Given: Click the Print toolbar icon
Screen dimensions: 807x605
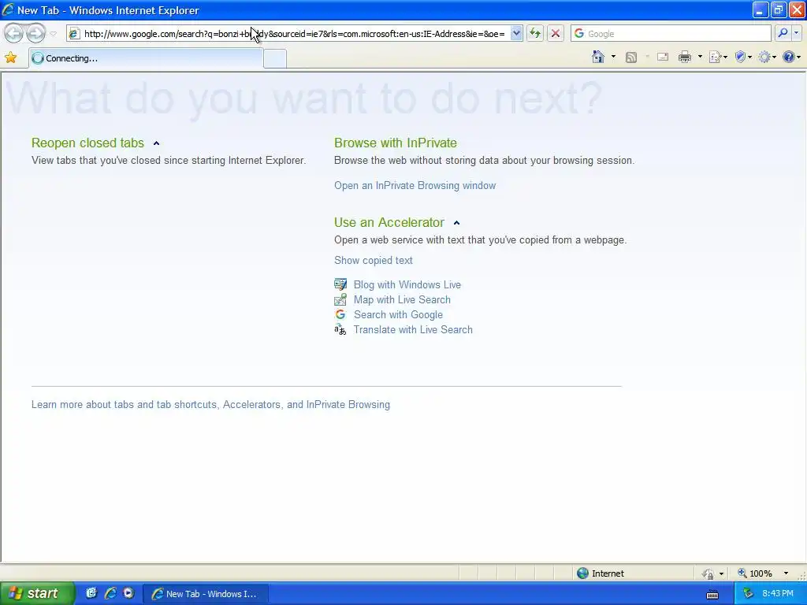Looking at the screenshot, I should [685, 57].
